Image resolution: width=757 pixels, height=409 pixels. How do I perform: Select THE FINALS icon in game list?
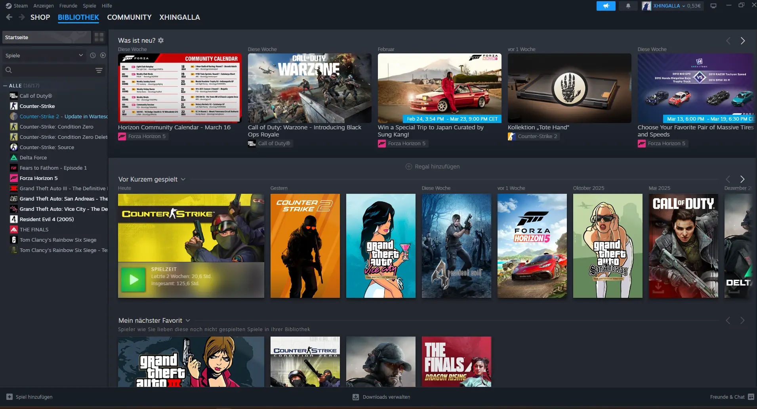coord(14,229)
